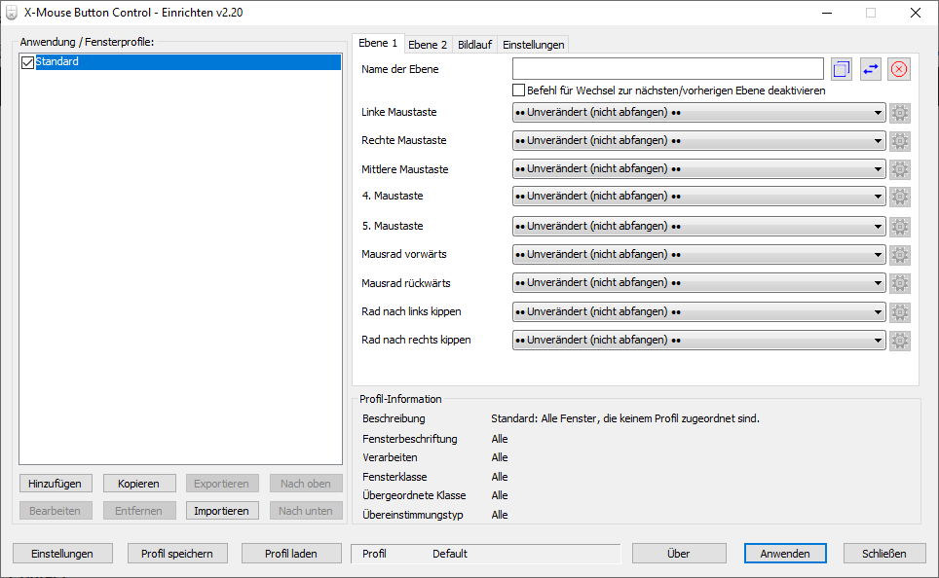Open gear settings for Mausrad vorwärts
Viewport: 939px width, 578px height.
(x=899, y=254)
